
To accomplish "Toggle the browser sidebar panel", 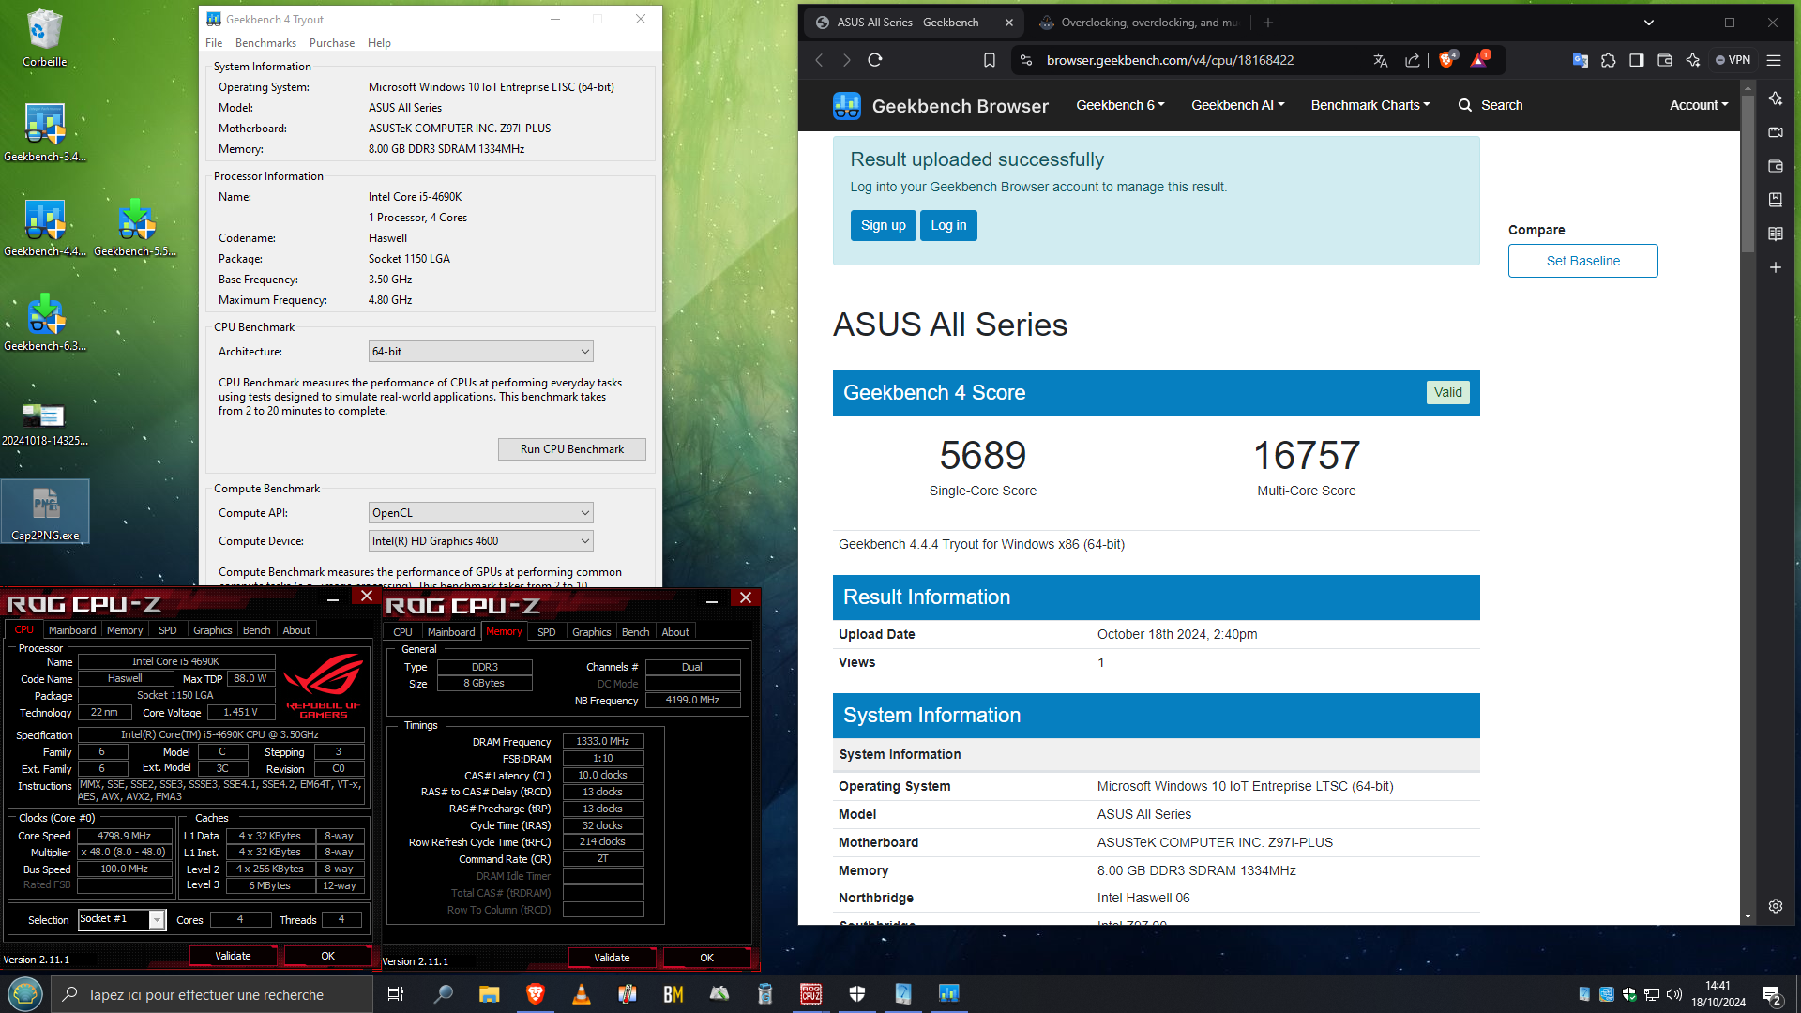I will [1637, 60].
